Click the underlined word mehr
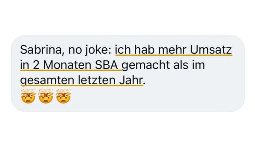The image size is (255, 143). pos(172,50)
